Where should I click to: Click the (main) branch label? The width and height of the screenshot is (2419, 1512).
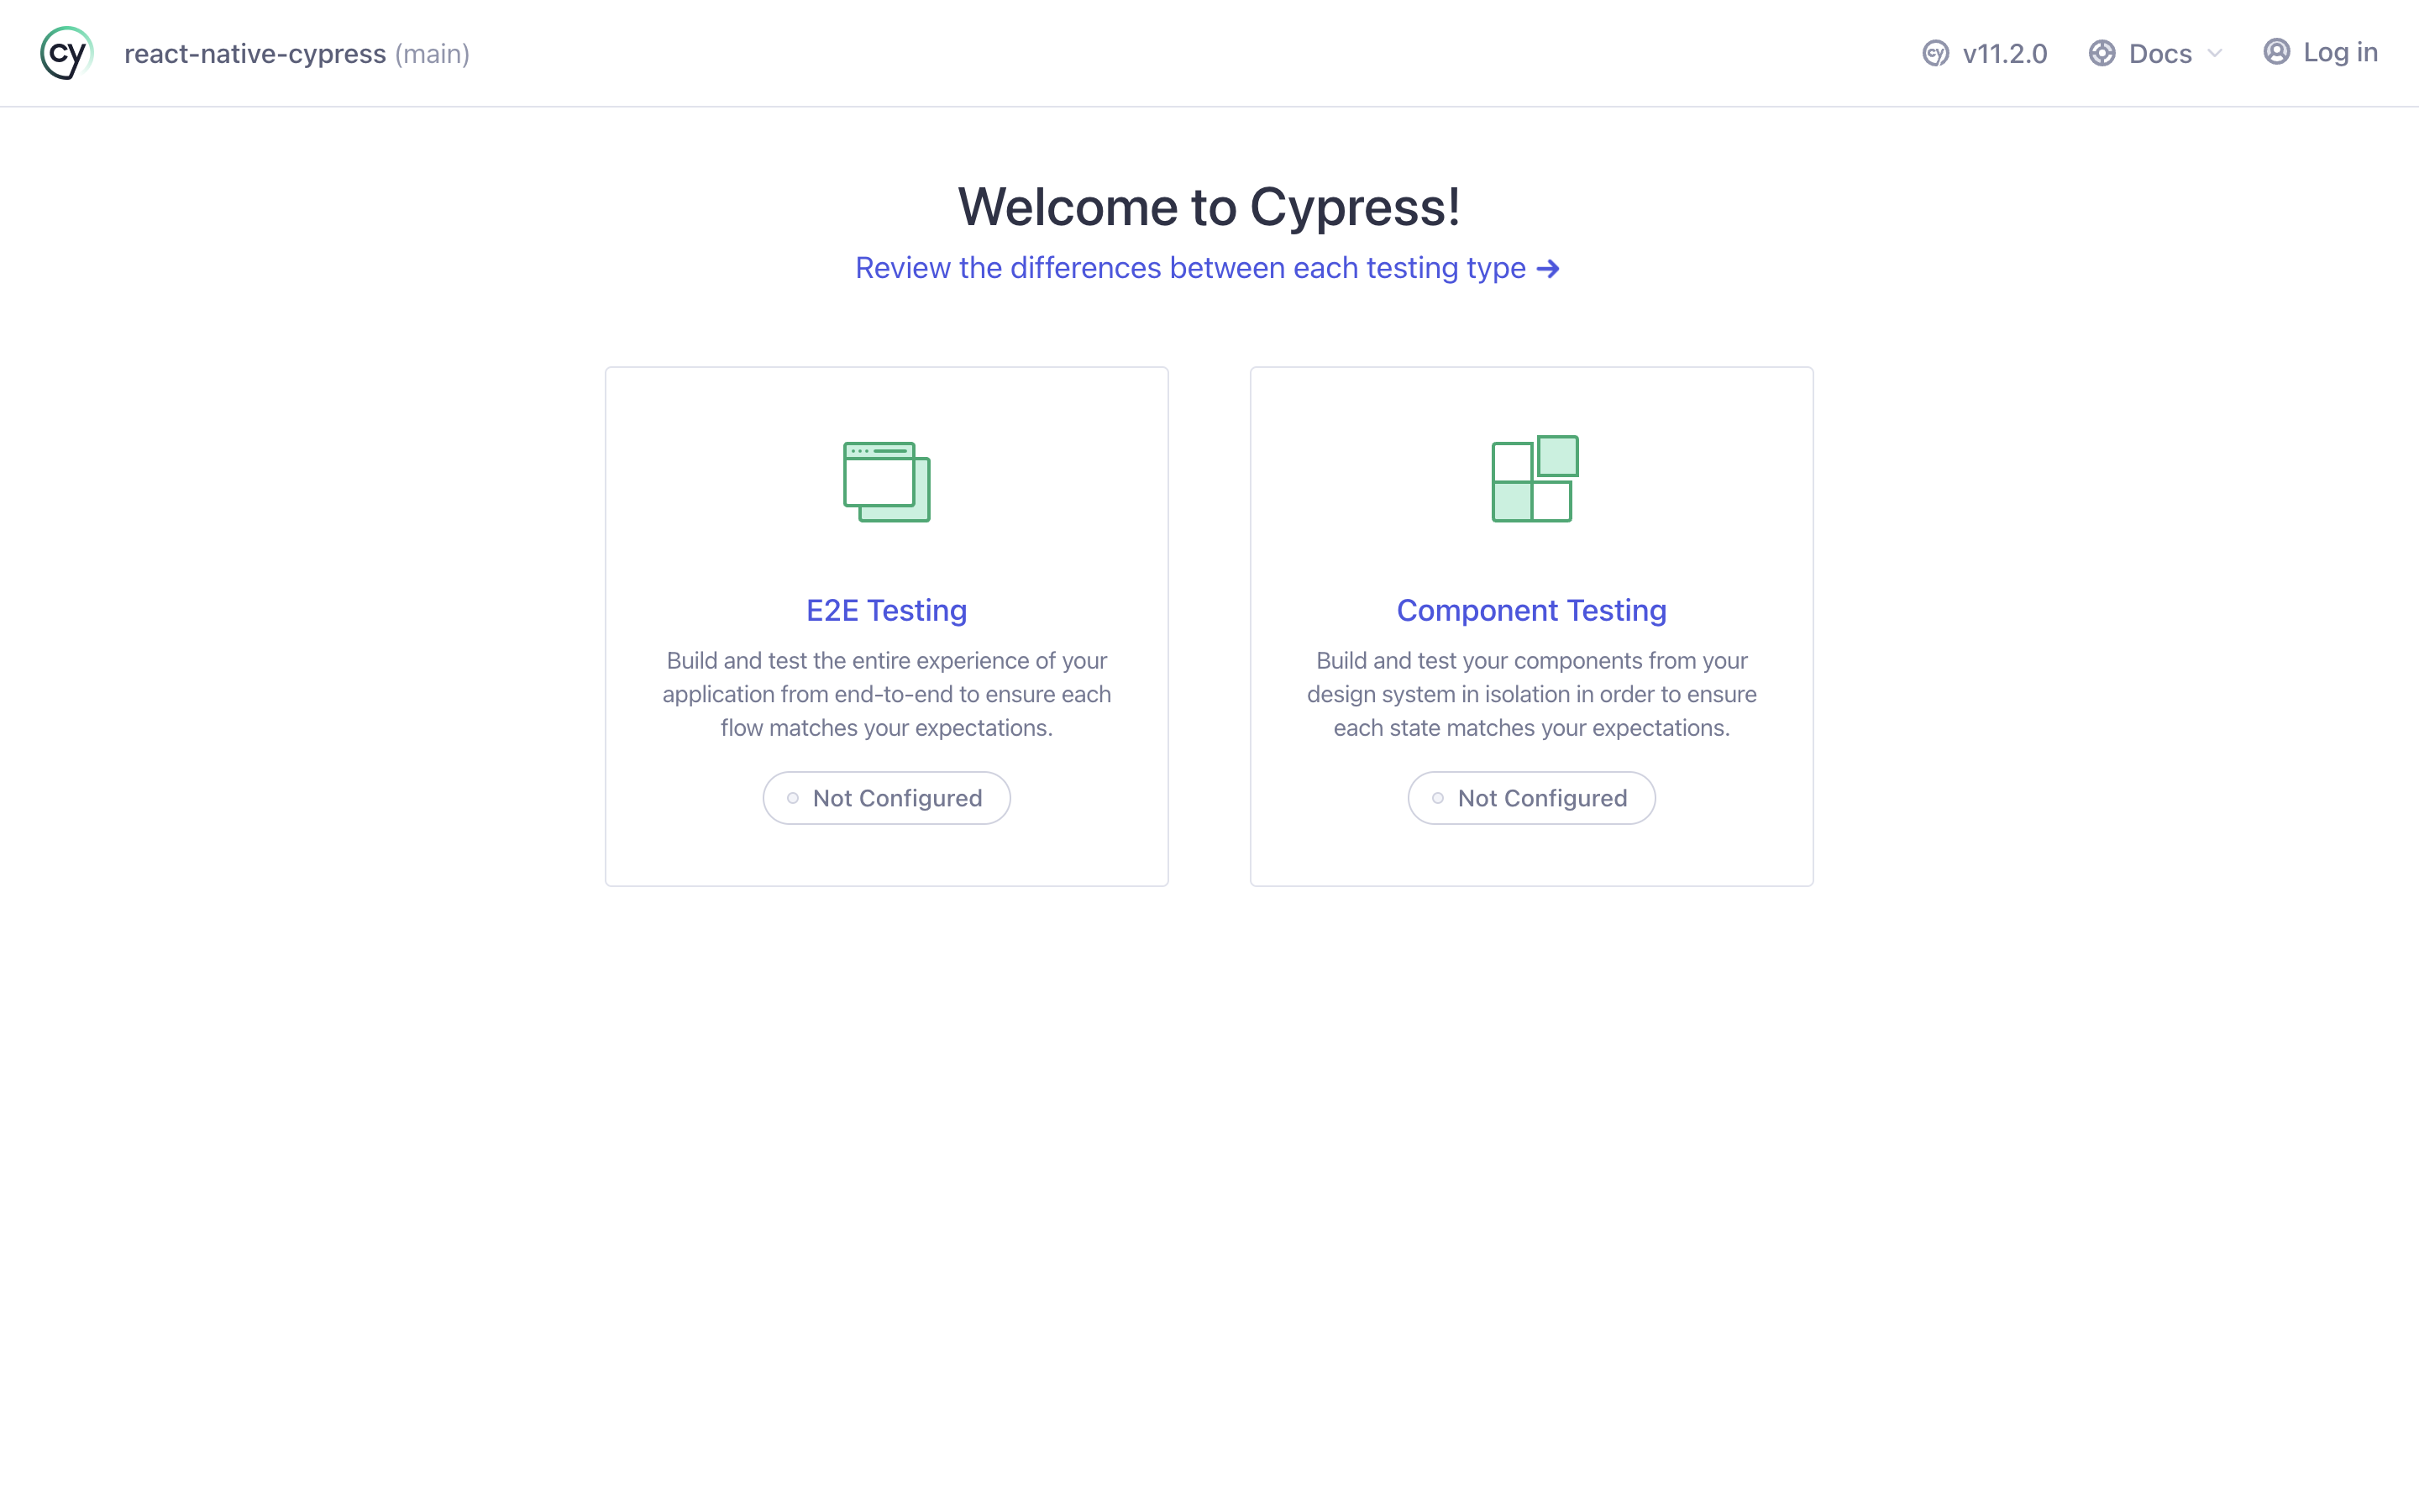432,54
